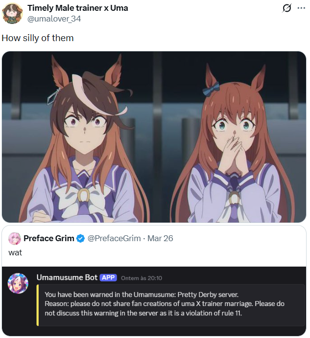Click the blue verified badge
The image size is (310, 338).
tap(81, 238)
